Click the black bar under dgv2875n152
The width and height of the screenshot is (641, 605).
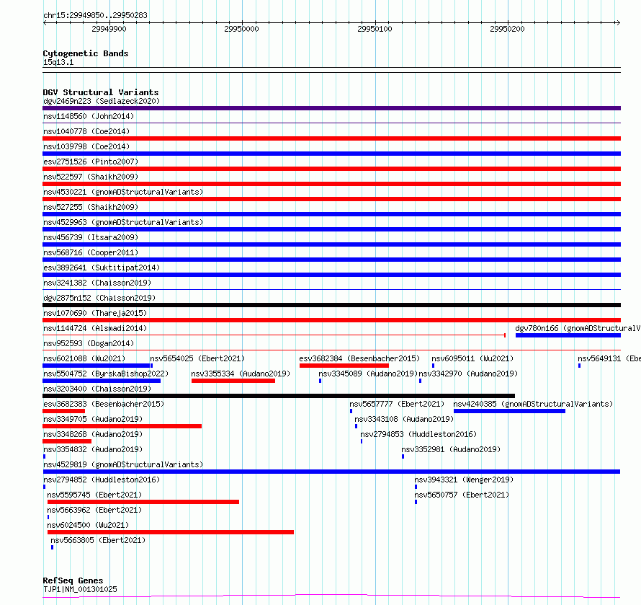tap(331, 305)
